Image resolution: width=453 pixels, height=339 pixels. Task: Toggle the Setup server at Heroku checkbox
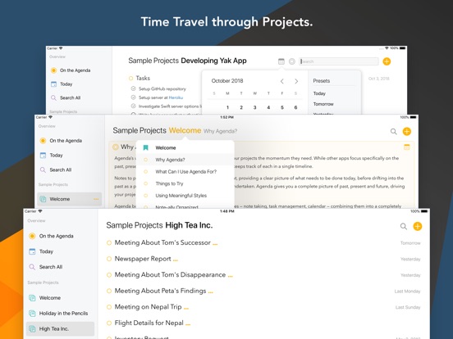(x=133, y=97)
